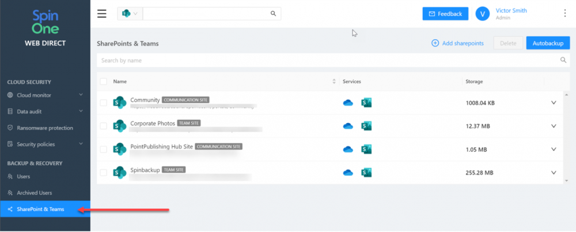Click the Autobackup button
The width and height of the screenshot is (576, 232).
click(548, 43)
